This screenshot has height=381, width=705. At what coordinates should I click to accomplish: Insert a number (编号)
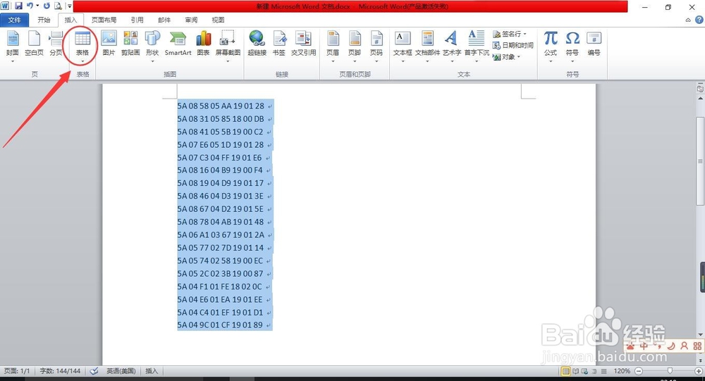click(x=594, y=44)
